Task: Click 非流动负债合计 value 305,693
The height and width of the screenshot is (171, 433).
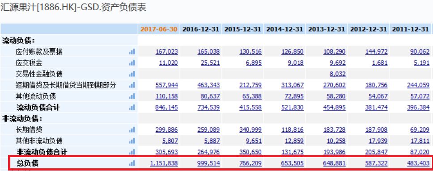Action: pos(167,152)
